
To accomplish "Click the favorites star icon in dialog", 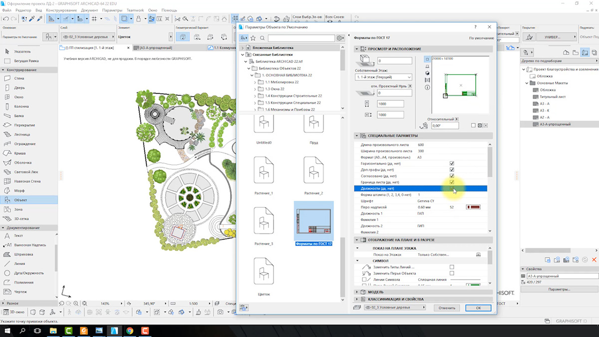I will (x=253, y=38).
